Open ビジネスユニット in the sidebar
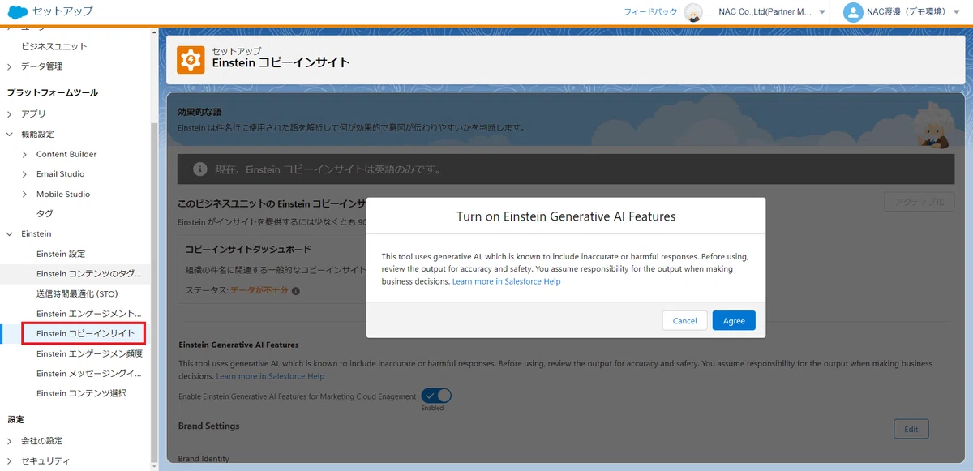973x471 pixels. click(54, 46)
